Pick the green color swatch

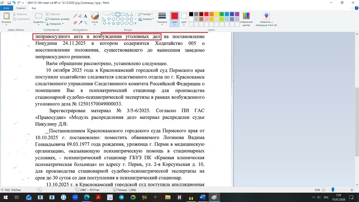point(222,14)
